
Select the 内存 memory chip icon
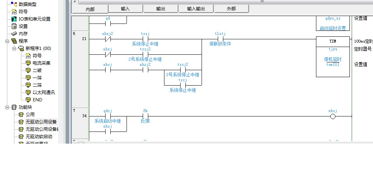tap(14, 33)
